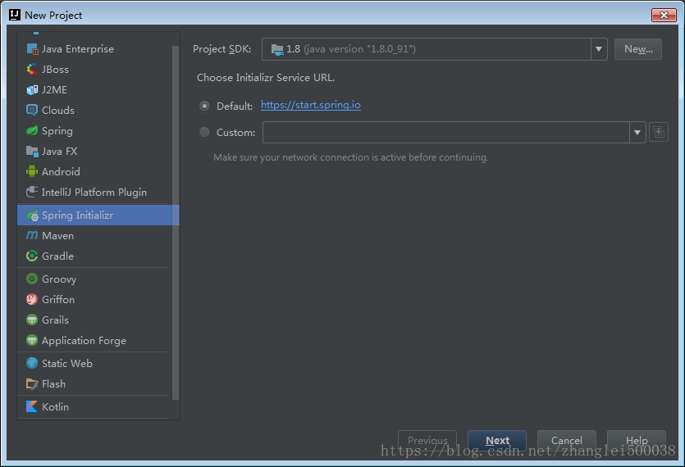Click the Flash folder icon
This screenshot has width=685, height=467.
[32, 383]
